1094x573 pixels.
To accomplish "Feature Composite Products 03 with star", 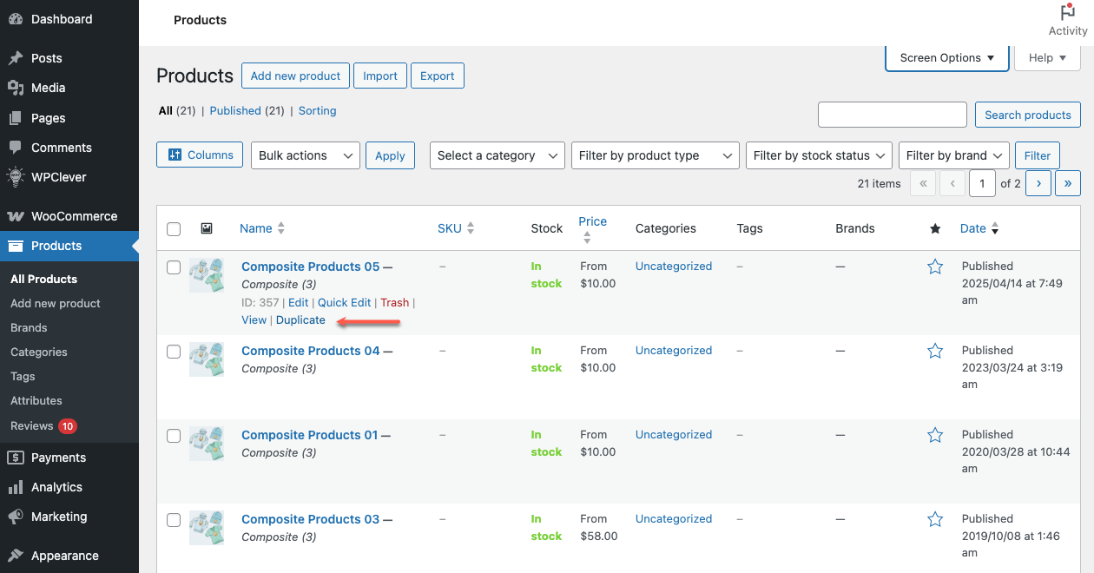I will [935, 519].
